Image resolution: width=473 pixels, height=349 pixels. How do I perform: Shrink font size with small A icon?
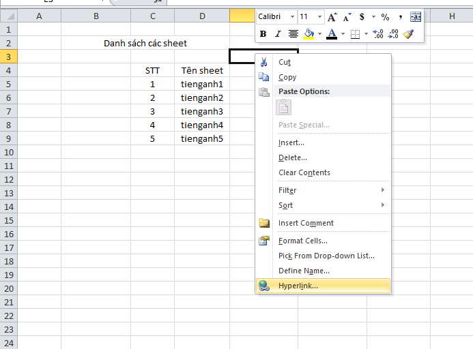(x=347, y=17)
